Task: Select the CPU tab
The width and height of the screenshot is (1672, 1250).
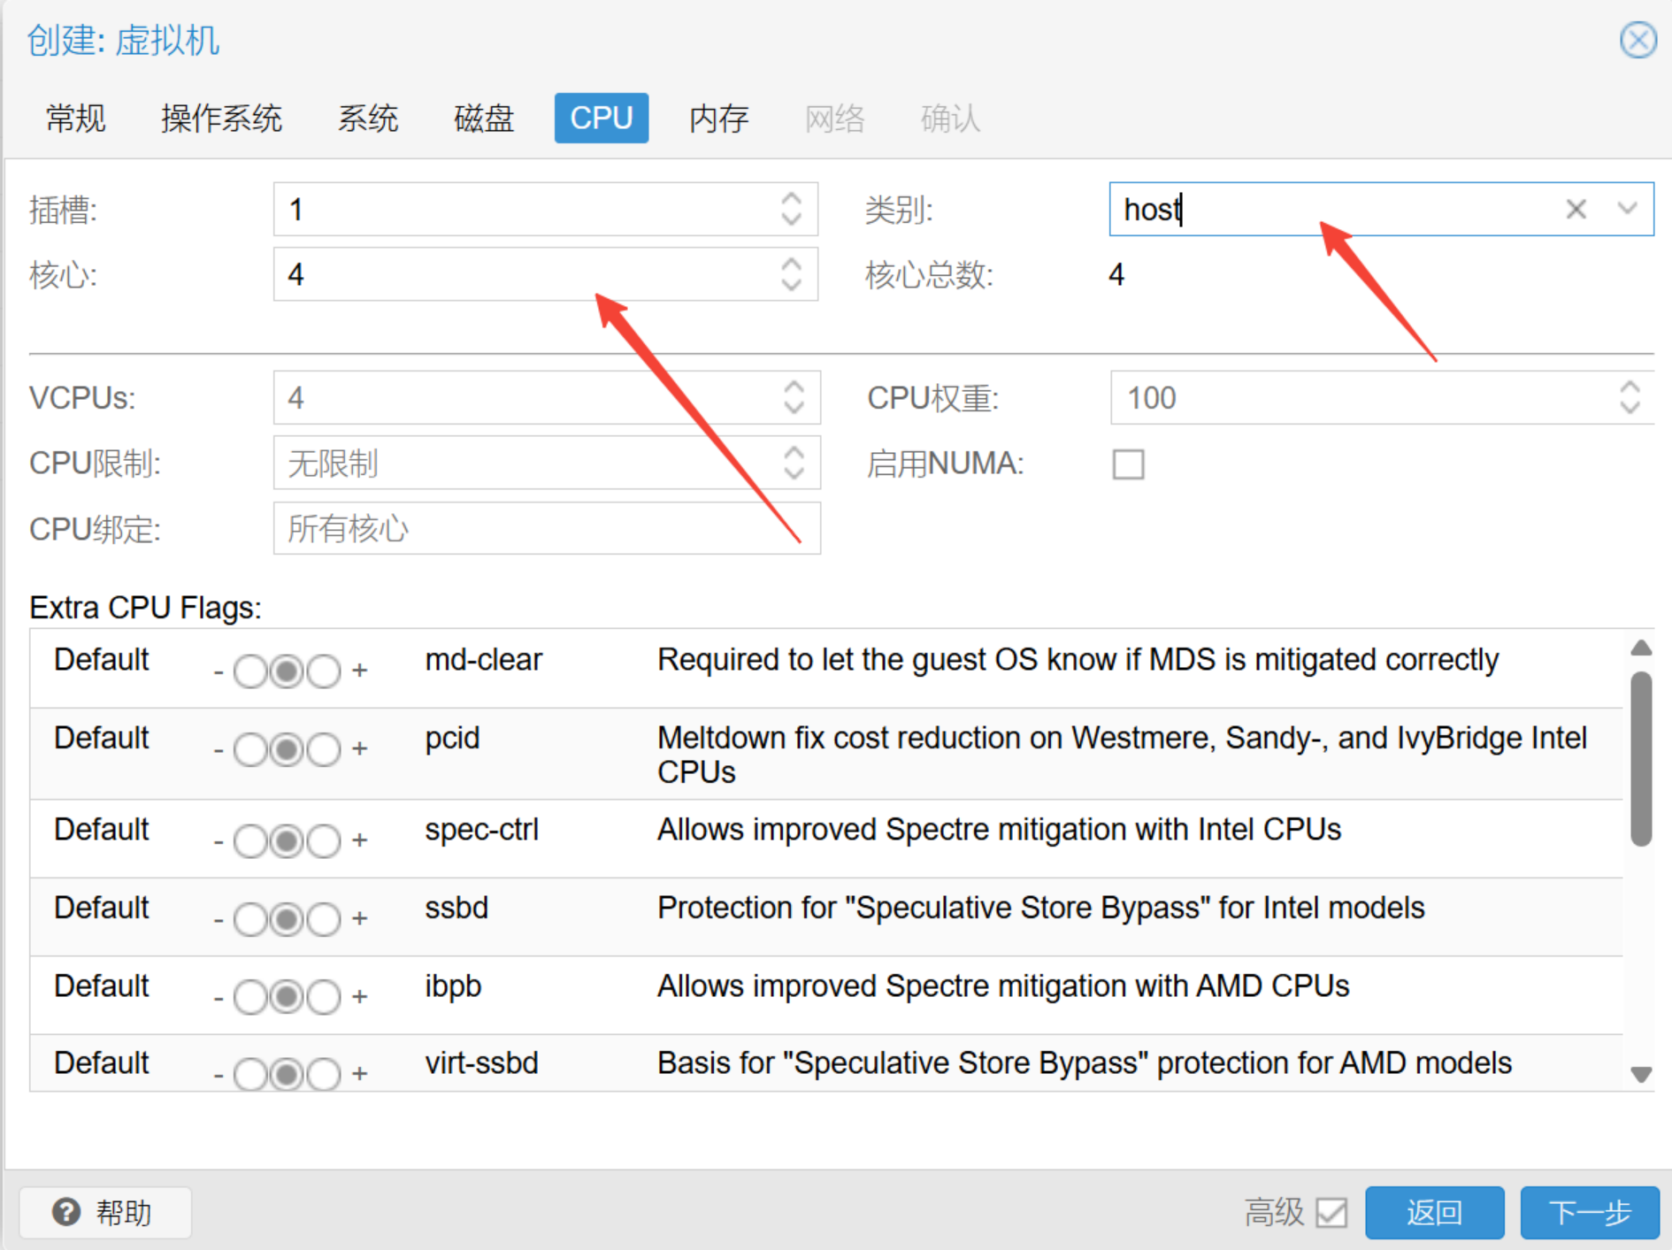Action: click(602, 118)
